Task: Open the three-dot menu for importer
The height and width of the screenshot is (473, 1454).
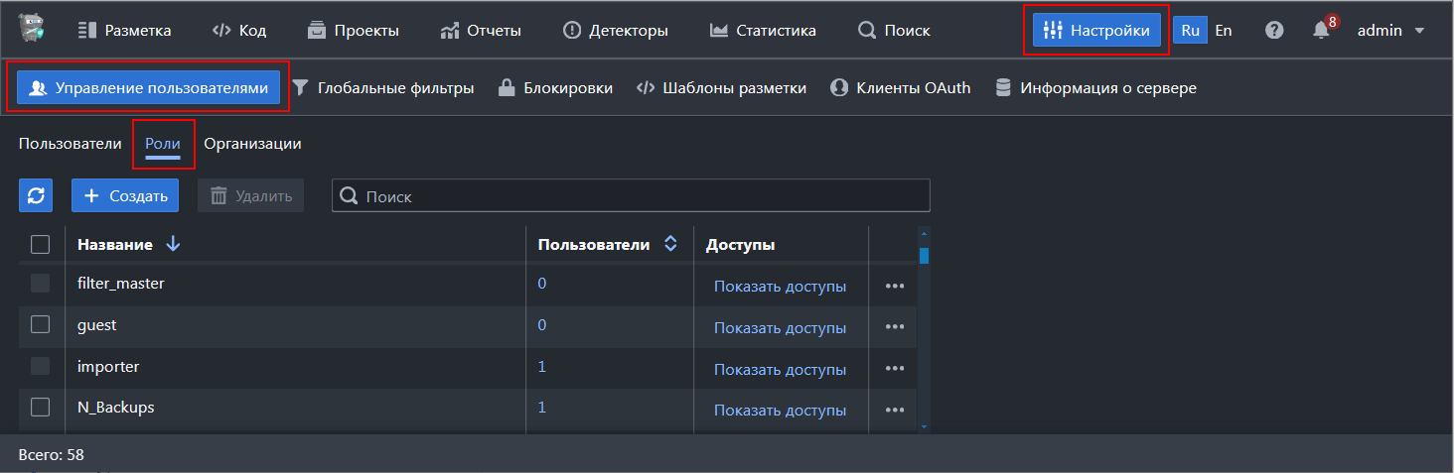Action: [x=895, y=369]
